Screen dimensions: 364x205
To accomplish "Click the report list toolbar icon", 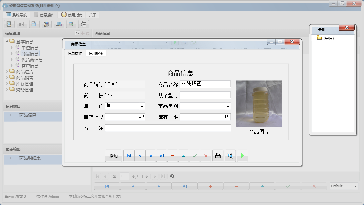I will coord(22,24).
